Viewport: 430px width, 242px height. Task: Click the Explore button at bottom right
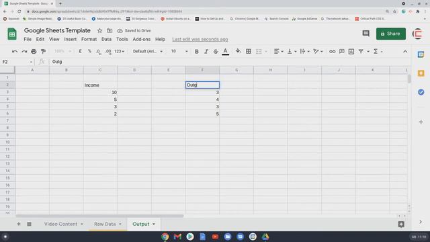pyautogui.click(x=401, y=224)
